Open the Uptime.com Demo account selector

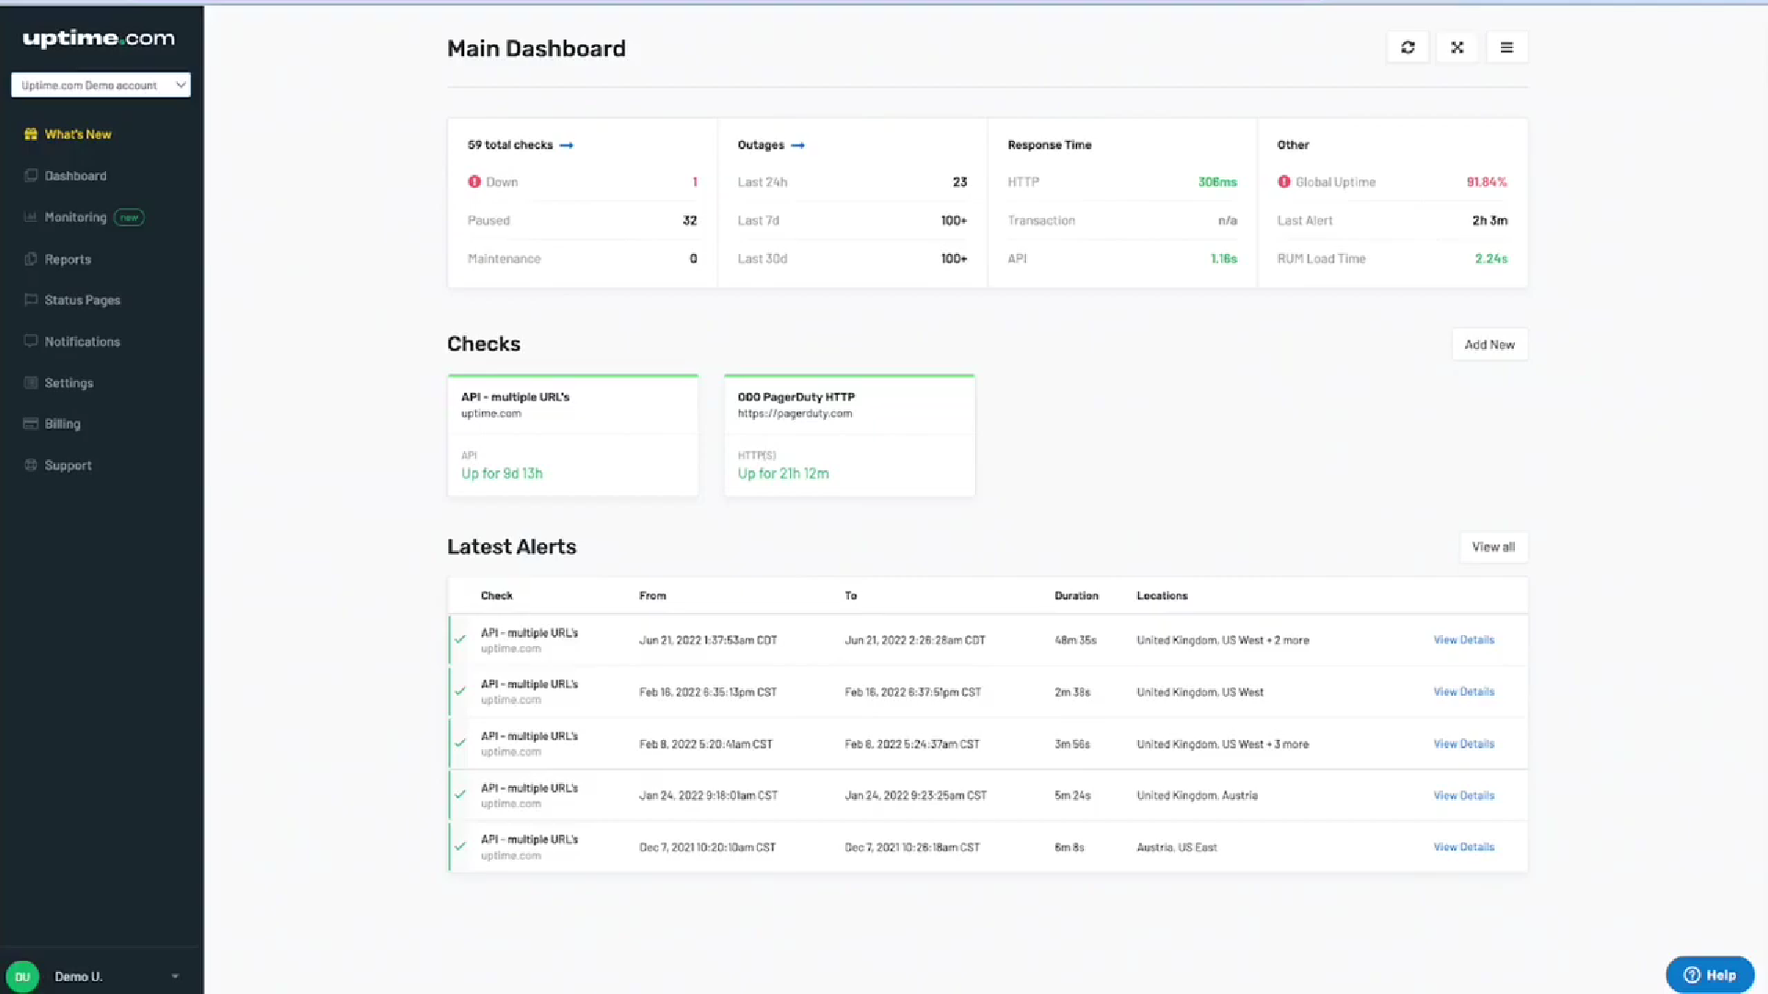[x=100, y=85]
